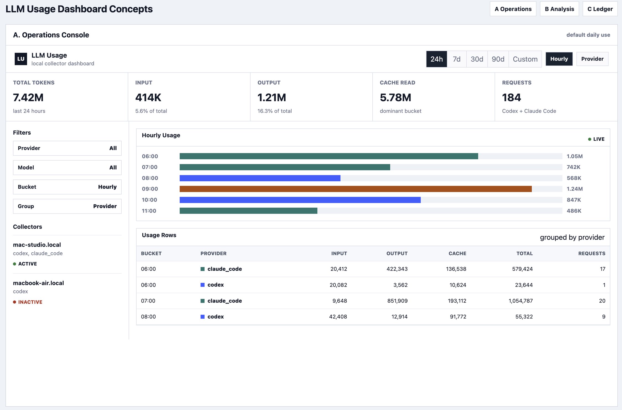
Task: Select the Custom time range
Action: [x=525, y=59]
